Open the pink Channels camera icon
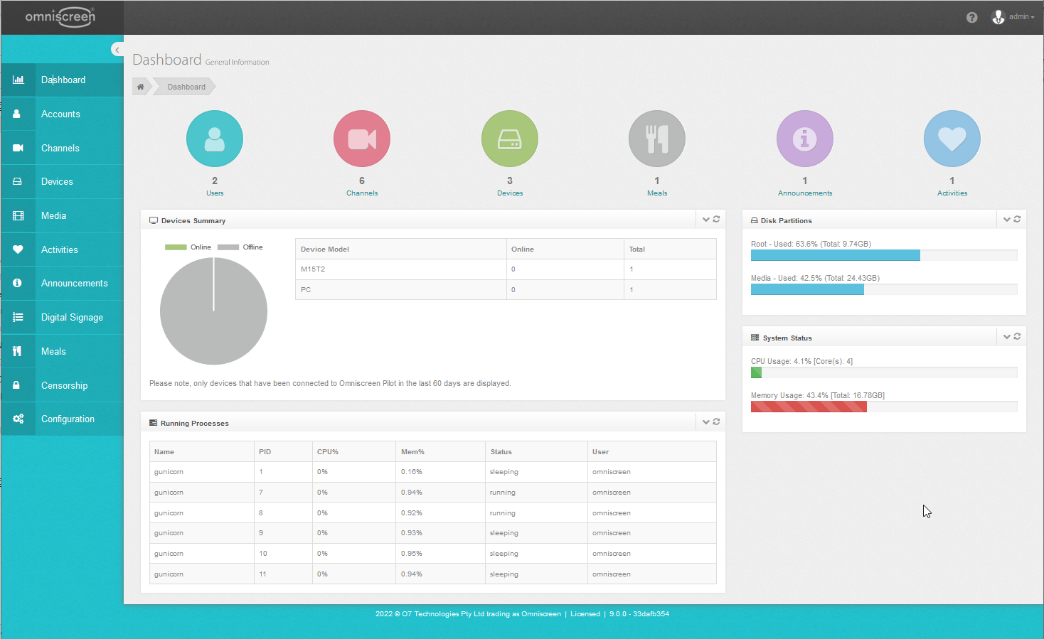1044x639 pixels. [361, 139]
